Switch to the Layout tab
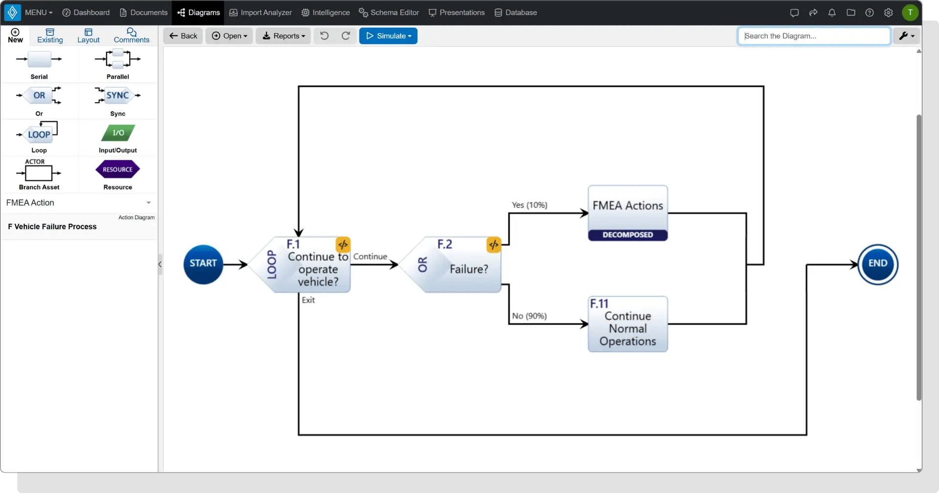The image size is (939, 494). tap(89, 36)
